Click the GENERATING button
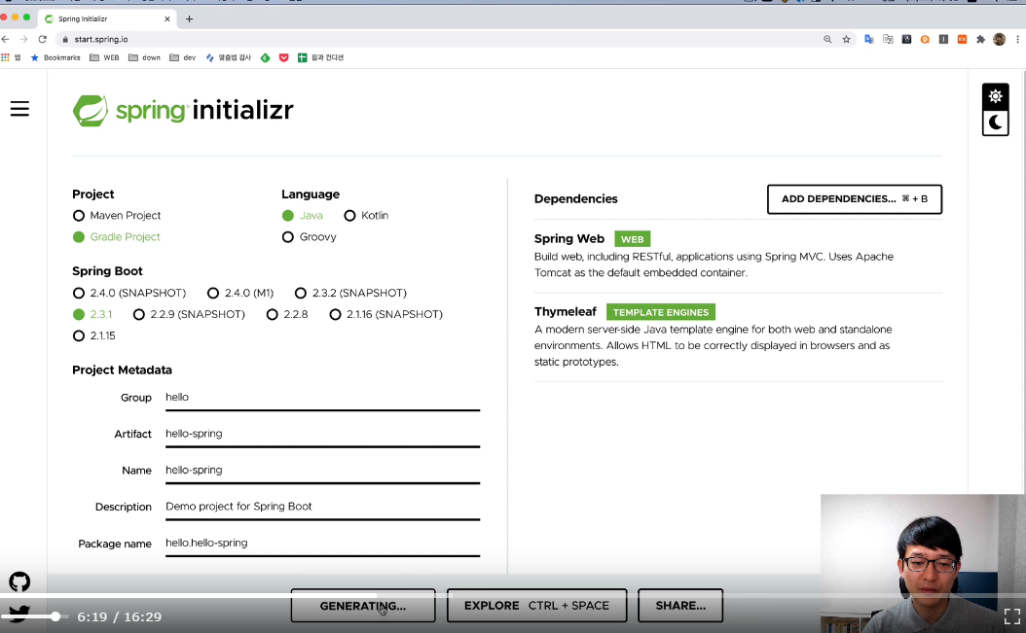This screenshot has width=1026, height=633. [x=363, y=606]
